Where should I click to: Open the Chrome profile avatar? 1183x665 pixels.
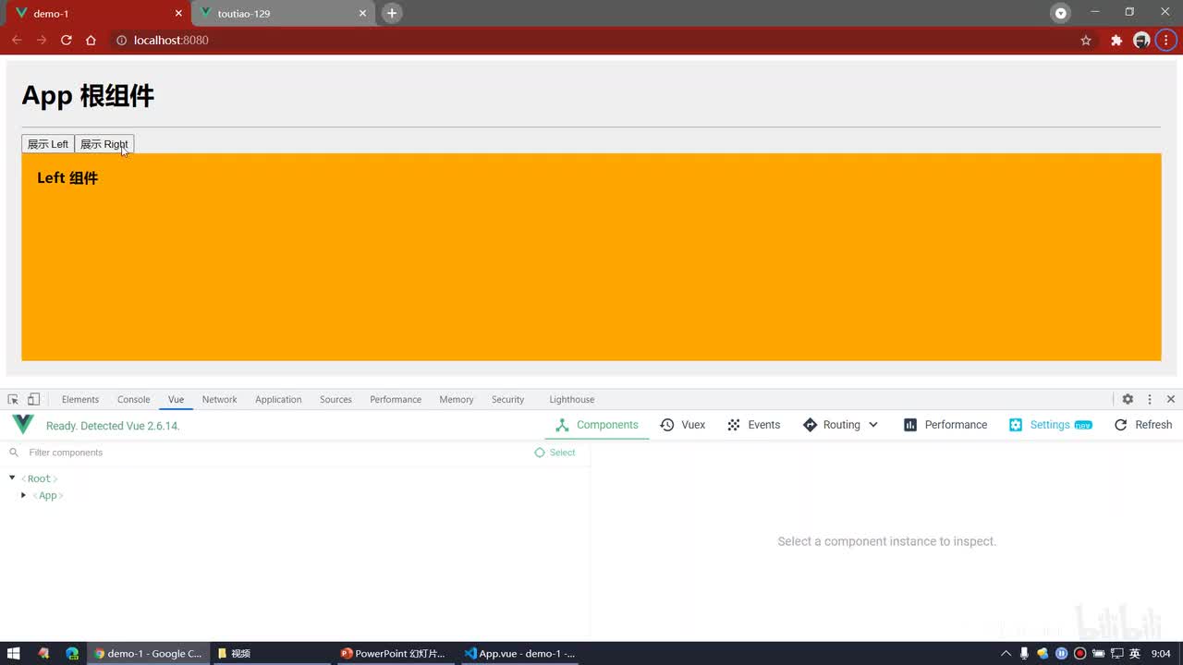(x=1141, y=40)
